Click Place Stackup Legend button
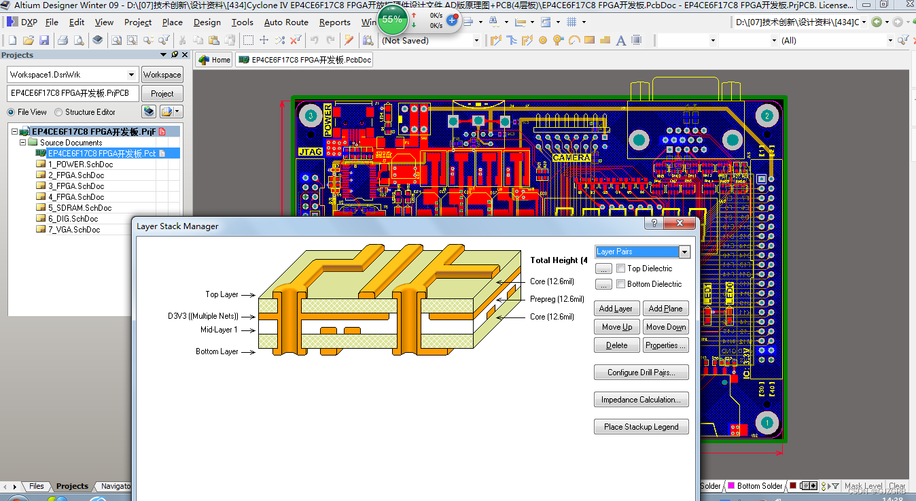The image size is (916, 501). [641, 427]
